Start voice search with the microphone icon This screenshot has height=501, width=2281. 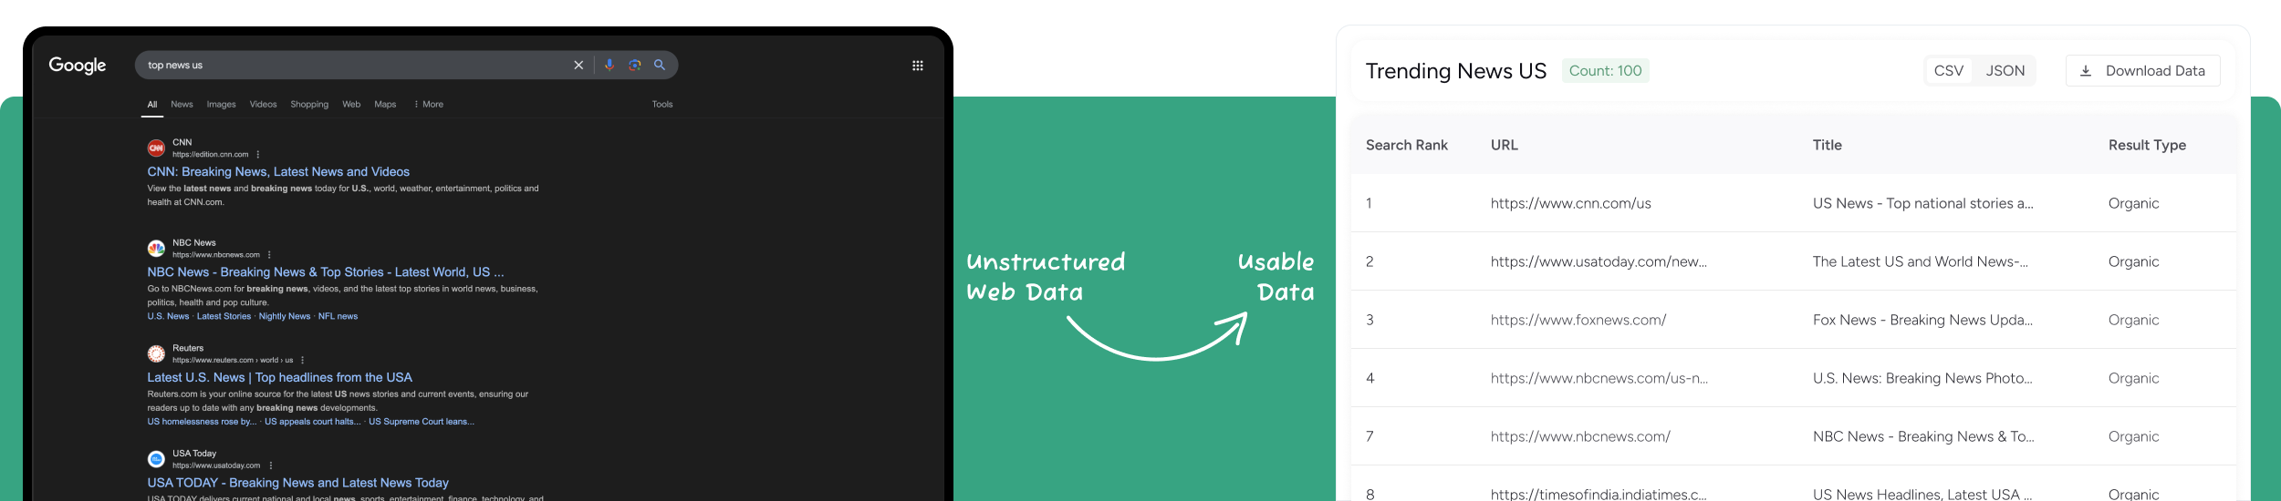click(x=609, y=65)
